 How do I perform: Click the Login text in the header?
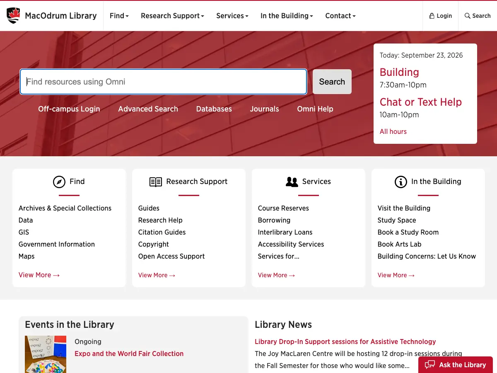(444, 16)
